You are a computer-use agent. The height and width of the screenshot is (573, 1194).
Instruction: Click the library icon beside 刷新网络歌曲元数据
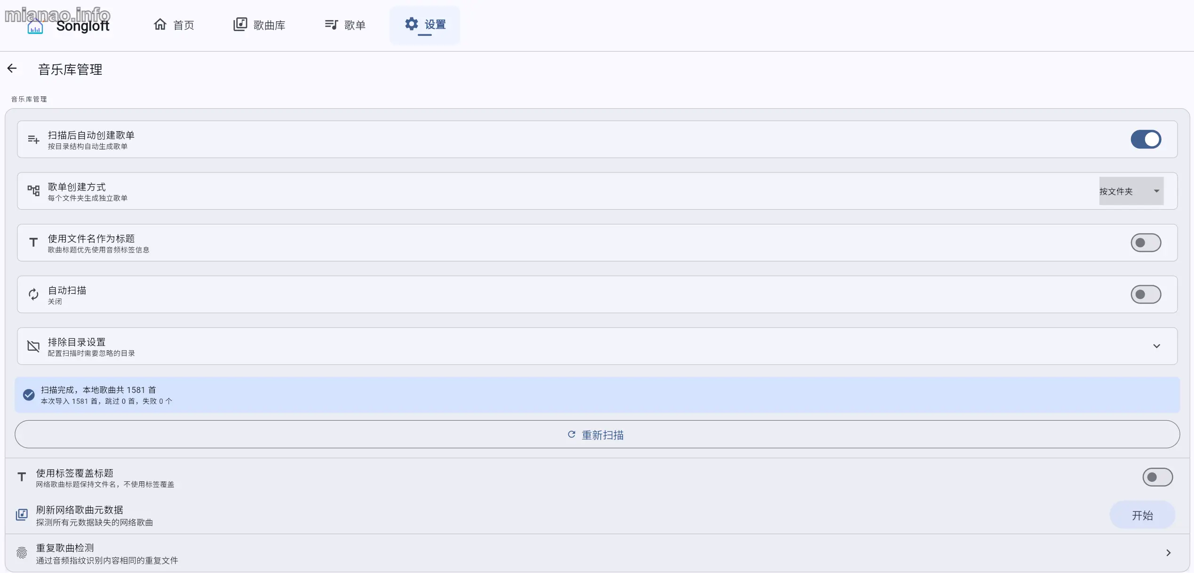pos(22,515)
